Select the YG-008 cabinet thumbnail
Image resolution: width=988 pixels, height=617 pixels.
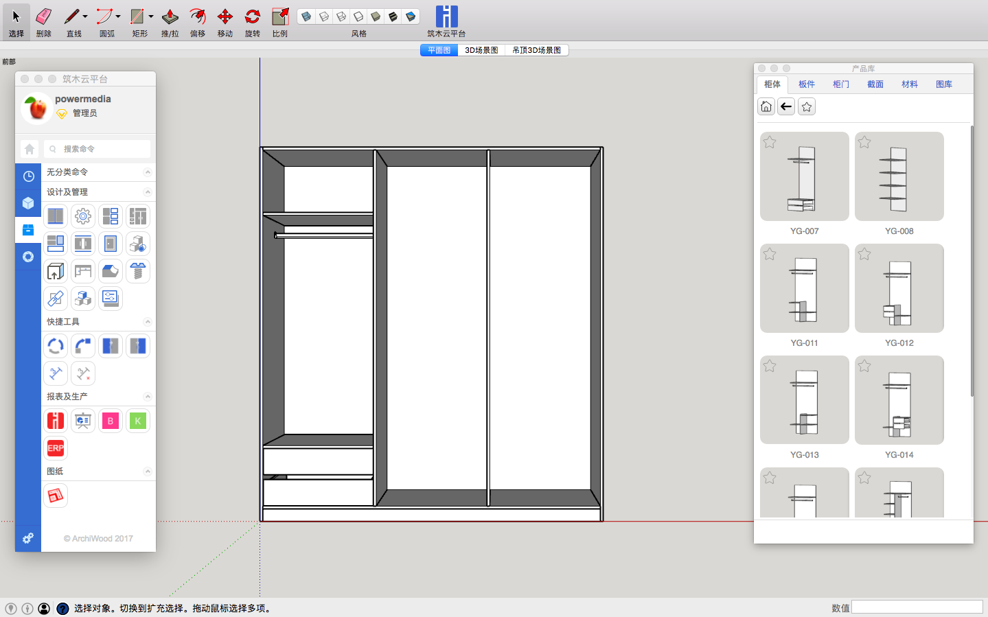click(899, 176)
